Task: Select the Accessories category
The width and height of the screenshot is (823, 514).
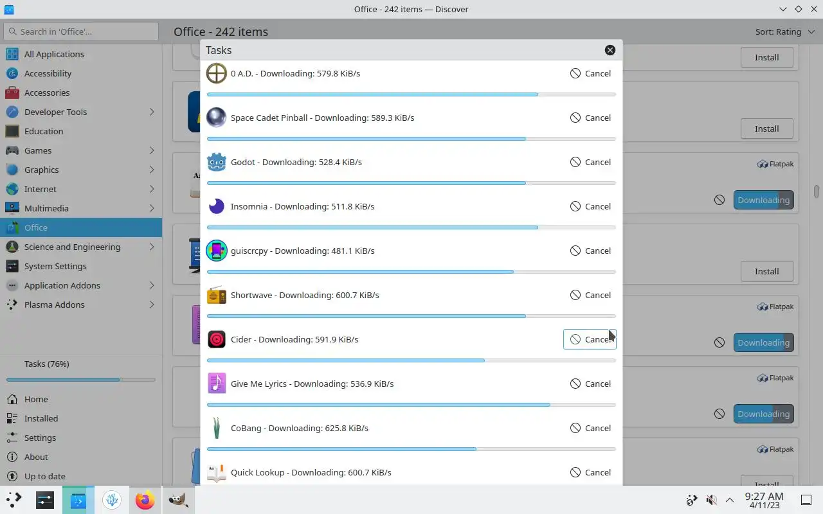Action: [x=81, y=93]
